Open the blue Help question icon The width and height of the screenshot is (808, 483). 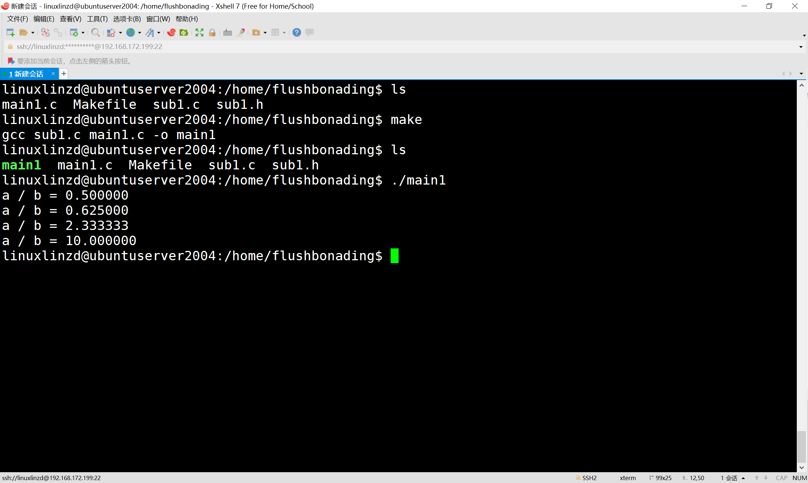(x=297, y=33)
